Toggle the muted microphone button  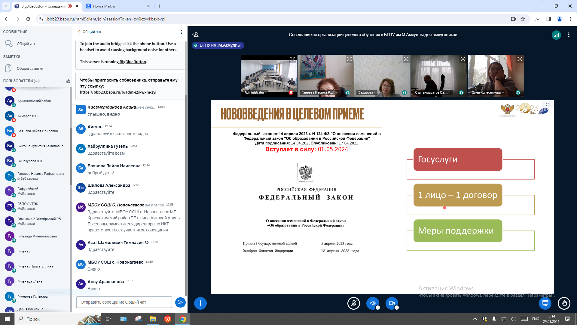(x=354, y=303)
